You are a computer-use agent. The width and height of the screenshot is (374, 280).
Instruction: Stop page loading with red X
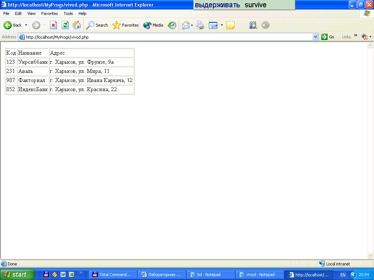pos(53,25)
